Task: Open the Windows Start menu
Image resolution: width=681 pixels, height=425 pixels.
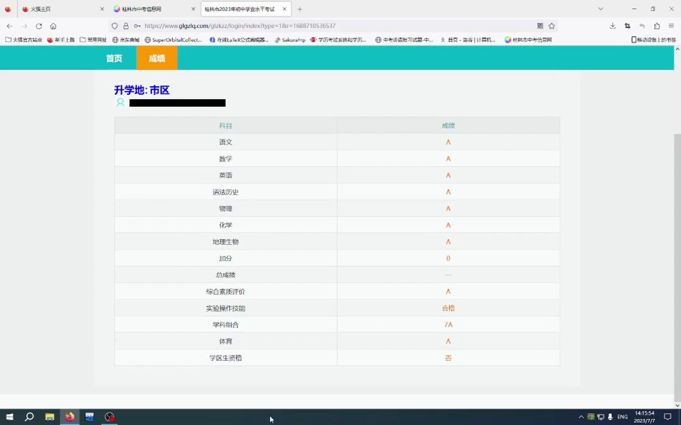Action: coord(10,417)
